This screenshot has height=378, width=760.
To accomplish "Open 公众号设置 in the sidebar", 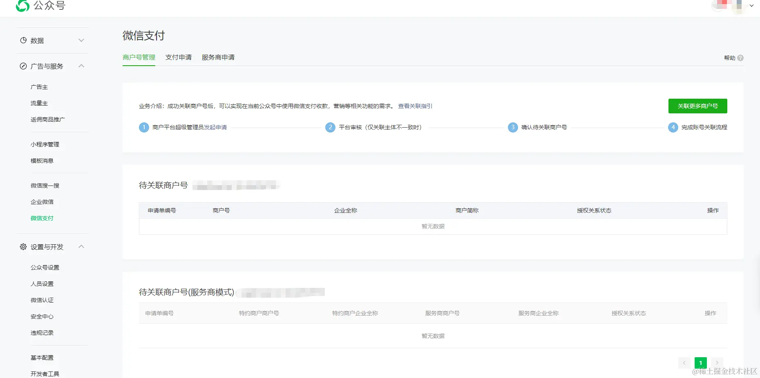I will point(45,267).
